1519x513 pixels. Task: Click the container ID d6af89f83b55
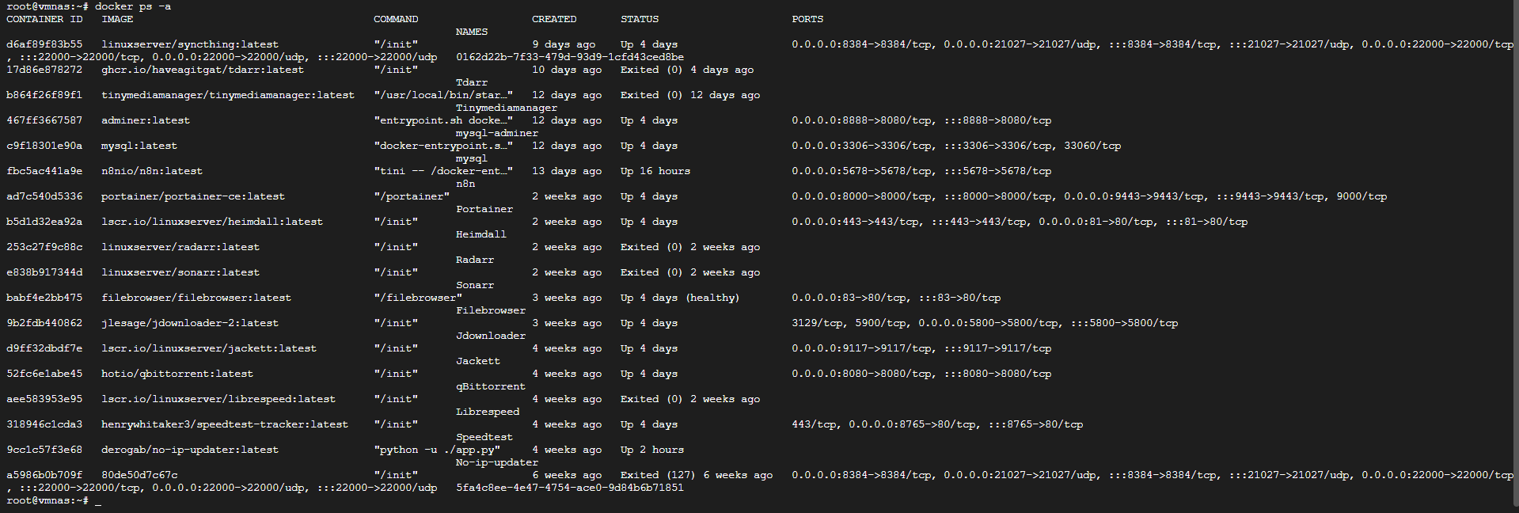[x=44, y=44]
